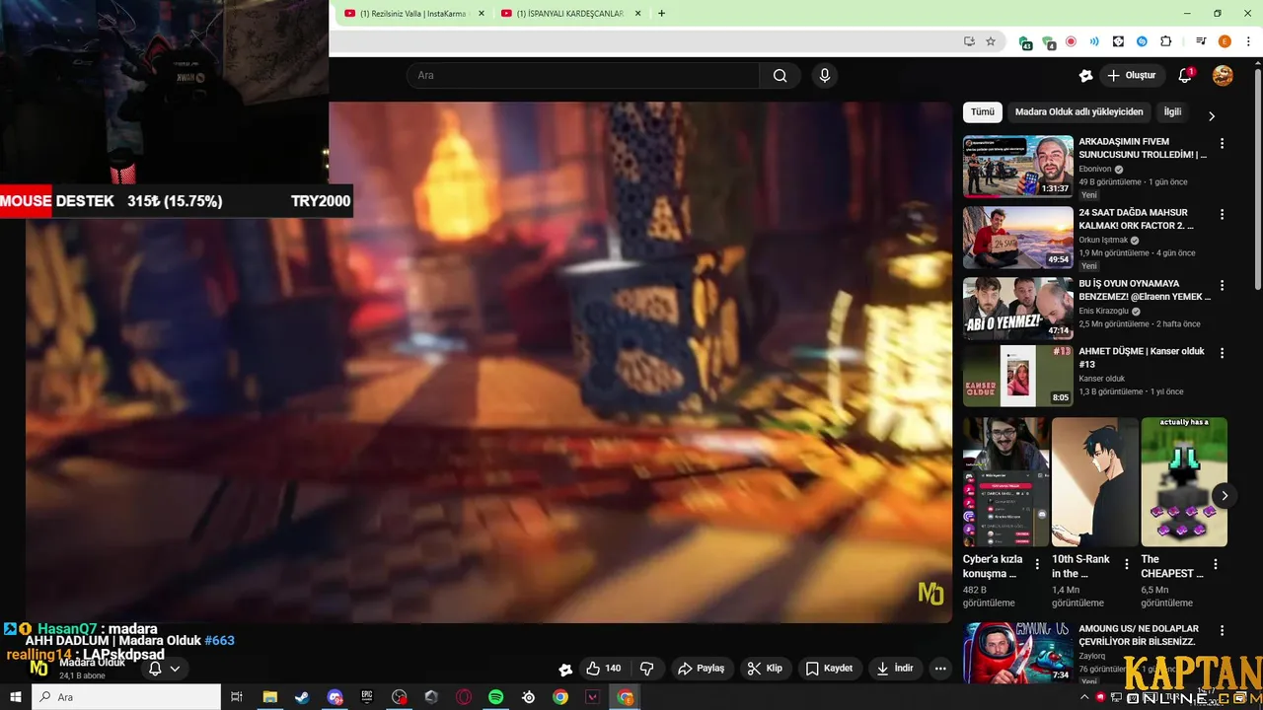Click the Paylaş share button

click(702, 669)
